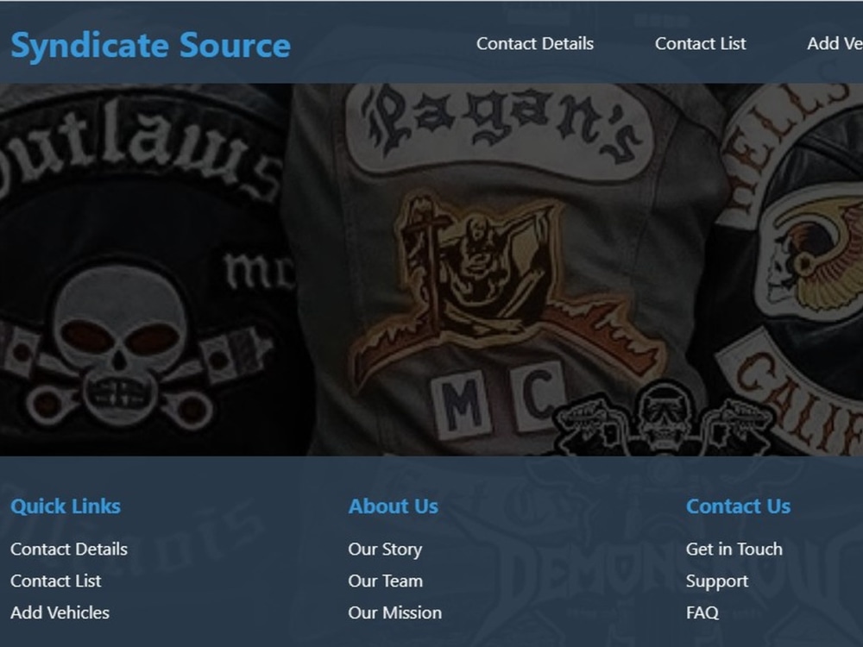The image size is (863, 647).
Task: Open the Support footer link
Action: [x=716, y=581]
